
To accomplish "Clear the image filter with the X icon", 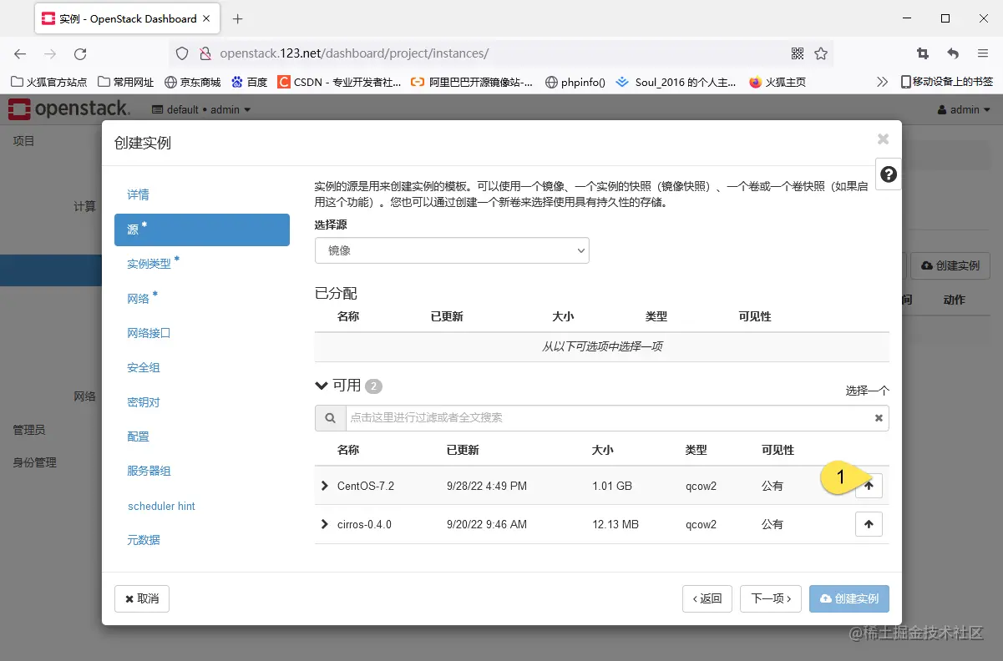I will point(878,417).
